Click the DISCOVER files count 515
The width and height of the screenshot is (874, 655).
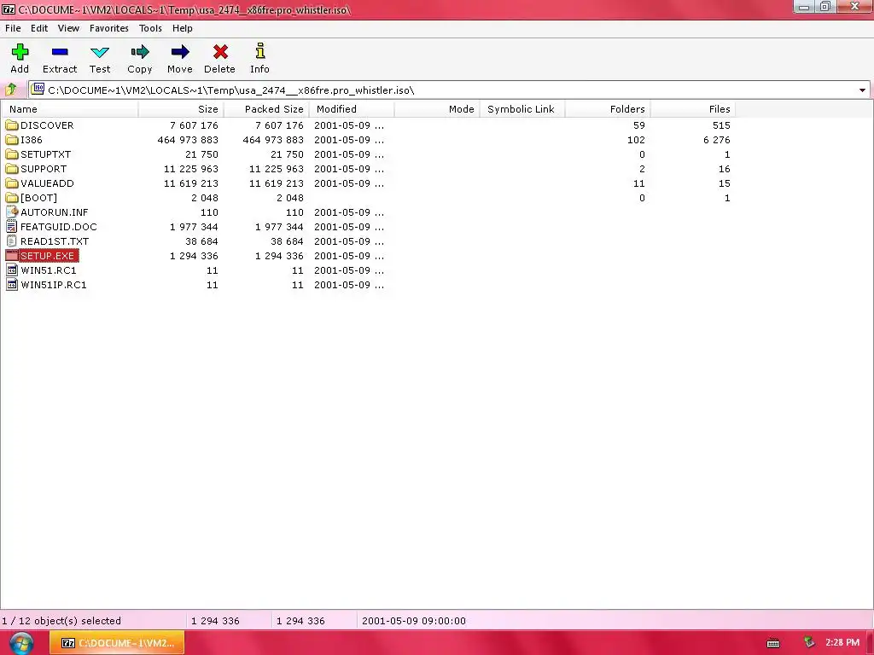(x=721, y=125)
